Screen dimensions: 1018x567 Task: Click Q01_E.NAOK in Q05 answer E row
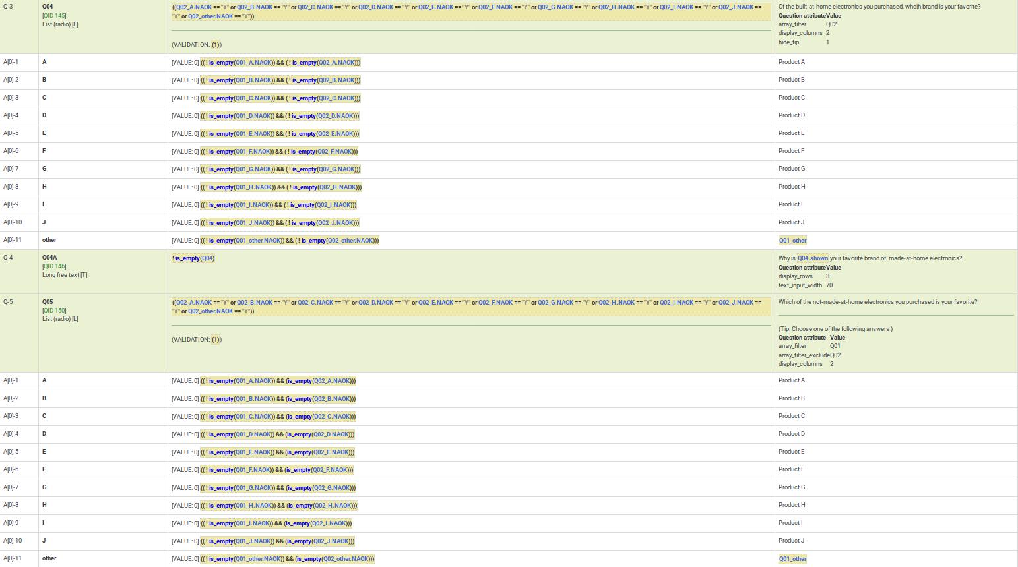pyautogui.click(x=253, y=452)
